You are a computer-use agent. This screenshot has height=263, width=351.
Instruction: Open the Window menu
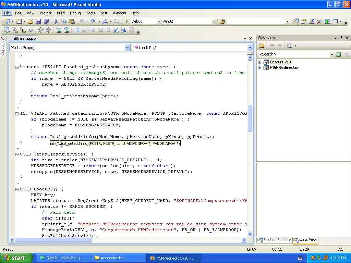(119, 13)
